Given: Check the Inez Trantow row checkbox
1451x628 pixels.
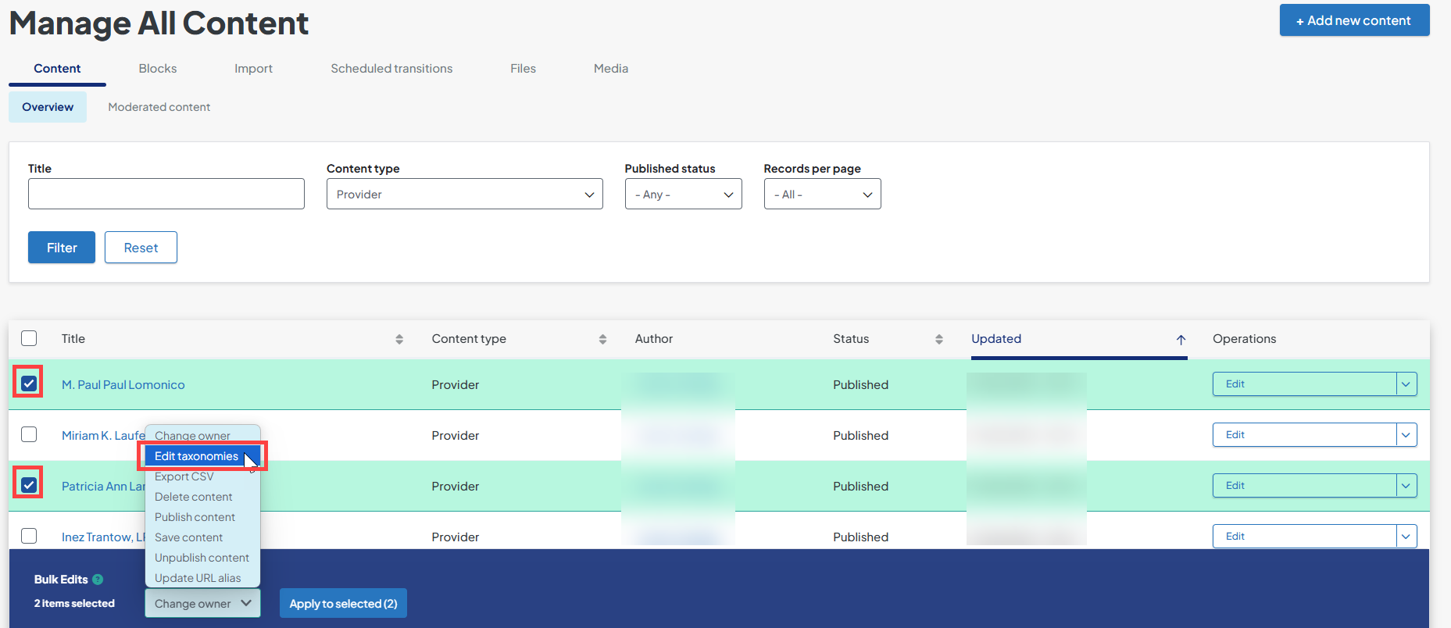Looking at the screenshot, I should click(29, 536).
